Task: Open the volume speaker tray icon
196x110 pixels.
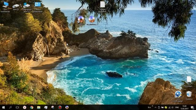Action: [x=173, y=107]
